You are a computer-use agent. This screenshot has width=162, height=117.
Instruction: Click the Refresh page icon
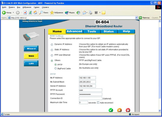point(30,13)
